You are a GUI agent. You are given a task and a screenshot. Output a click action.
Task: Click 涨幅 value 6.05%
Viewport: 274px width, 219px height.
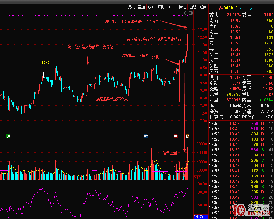[235, 89]
